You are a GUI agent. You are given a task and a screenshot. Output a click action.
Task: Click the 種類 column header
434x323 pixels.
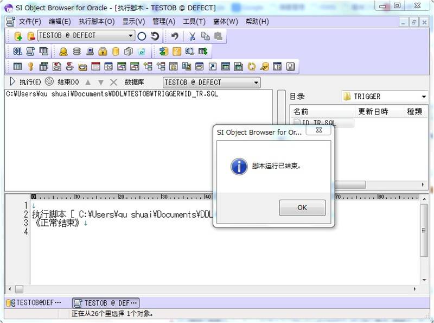pos(415,111)
